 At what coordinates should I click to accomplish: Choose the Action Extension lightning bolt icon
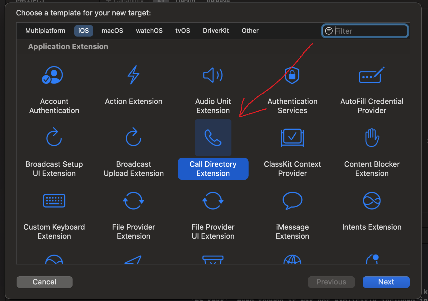click(133, 75)
